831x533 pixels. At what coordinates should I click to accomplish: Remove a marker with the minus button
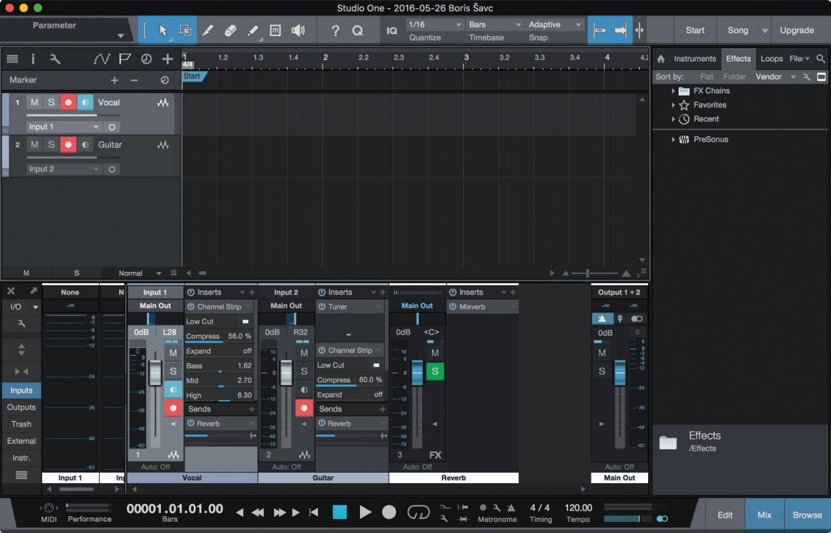tap(134, 80)
